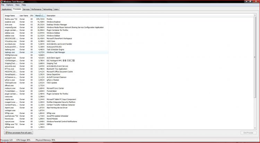Switch to the Users tab
260x143 pixels.
[56, 9]
